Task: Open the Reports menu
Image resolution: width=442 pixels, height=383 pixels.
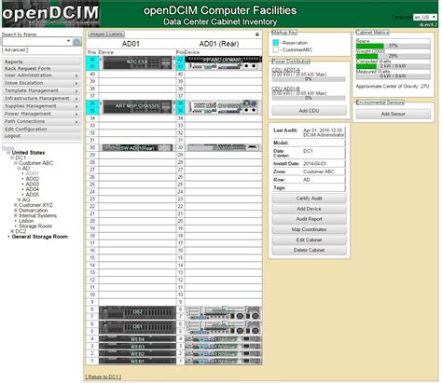Action: tap(41, 62)
